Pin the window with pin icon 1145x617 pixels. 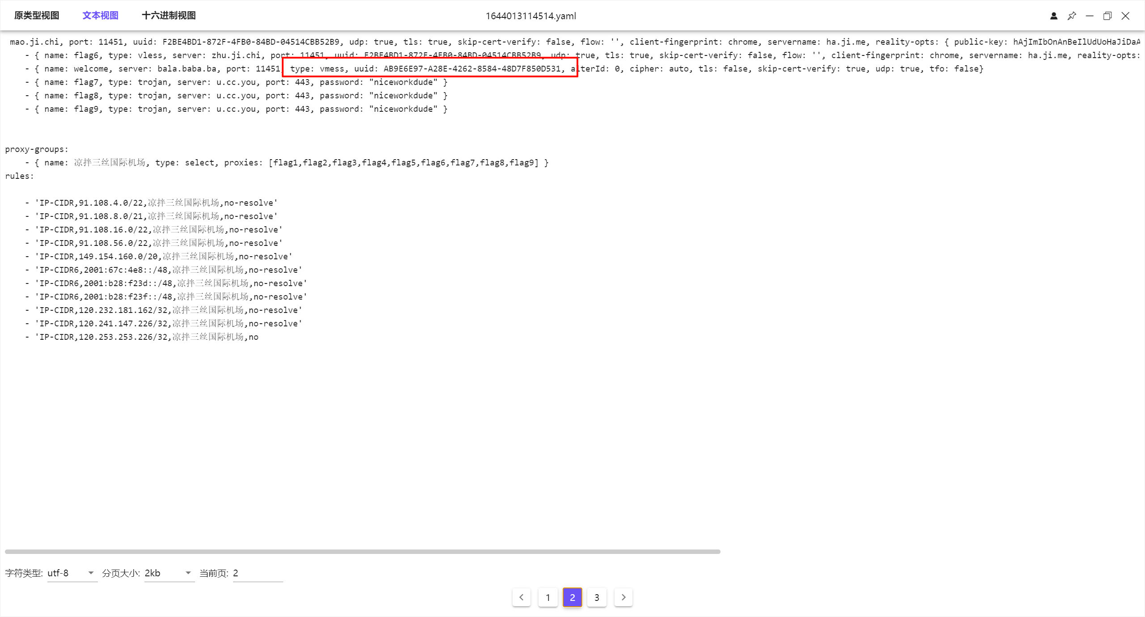[x=1072, y=16]
